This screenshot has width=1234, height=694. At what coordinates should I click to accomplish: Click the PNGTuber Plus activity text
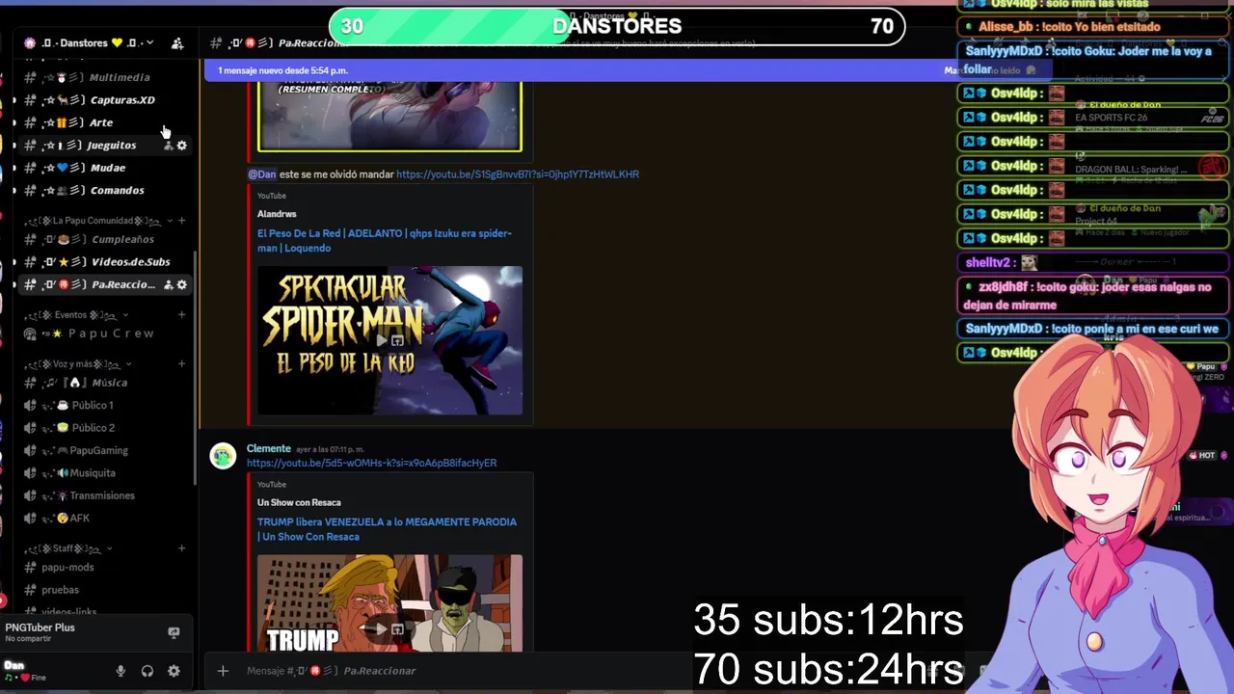tap(40, 628)
